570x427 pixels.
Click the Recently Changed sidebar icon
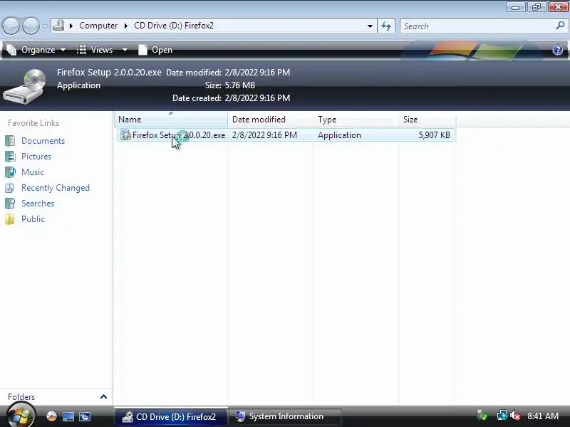[x=10, y=188]
